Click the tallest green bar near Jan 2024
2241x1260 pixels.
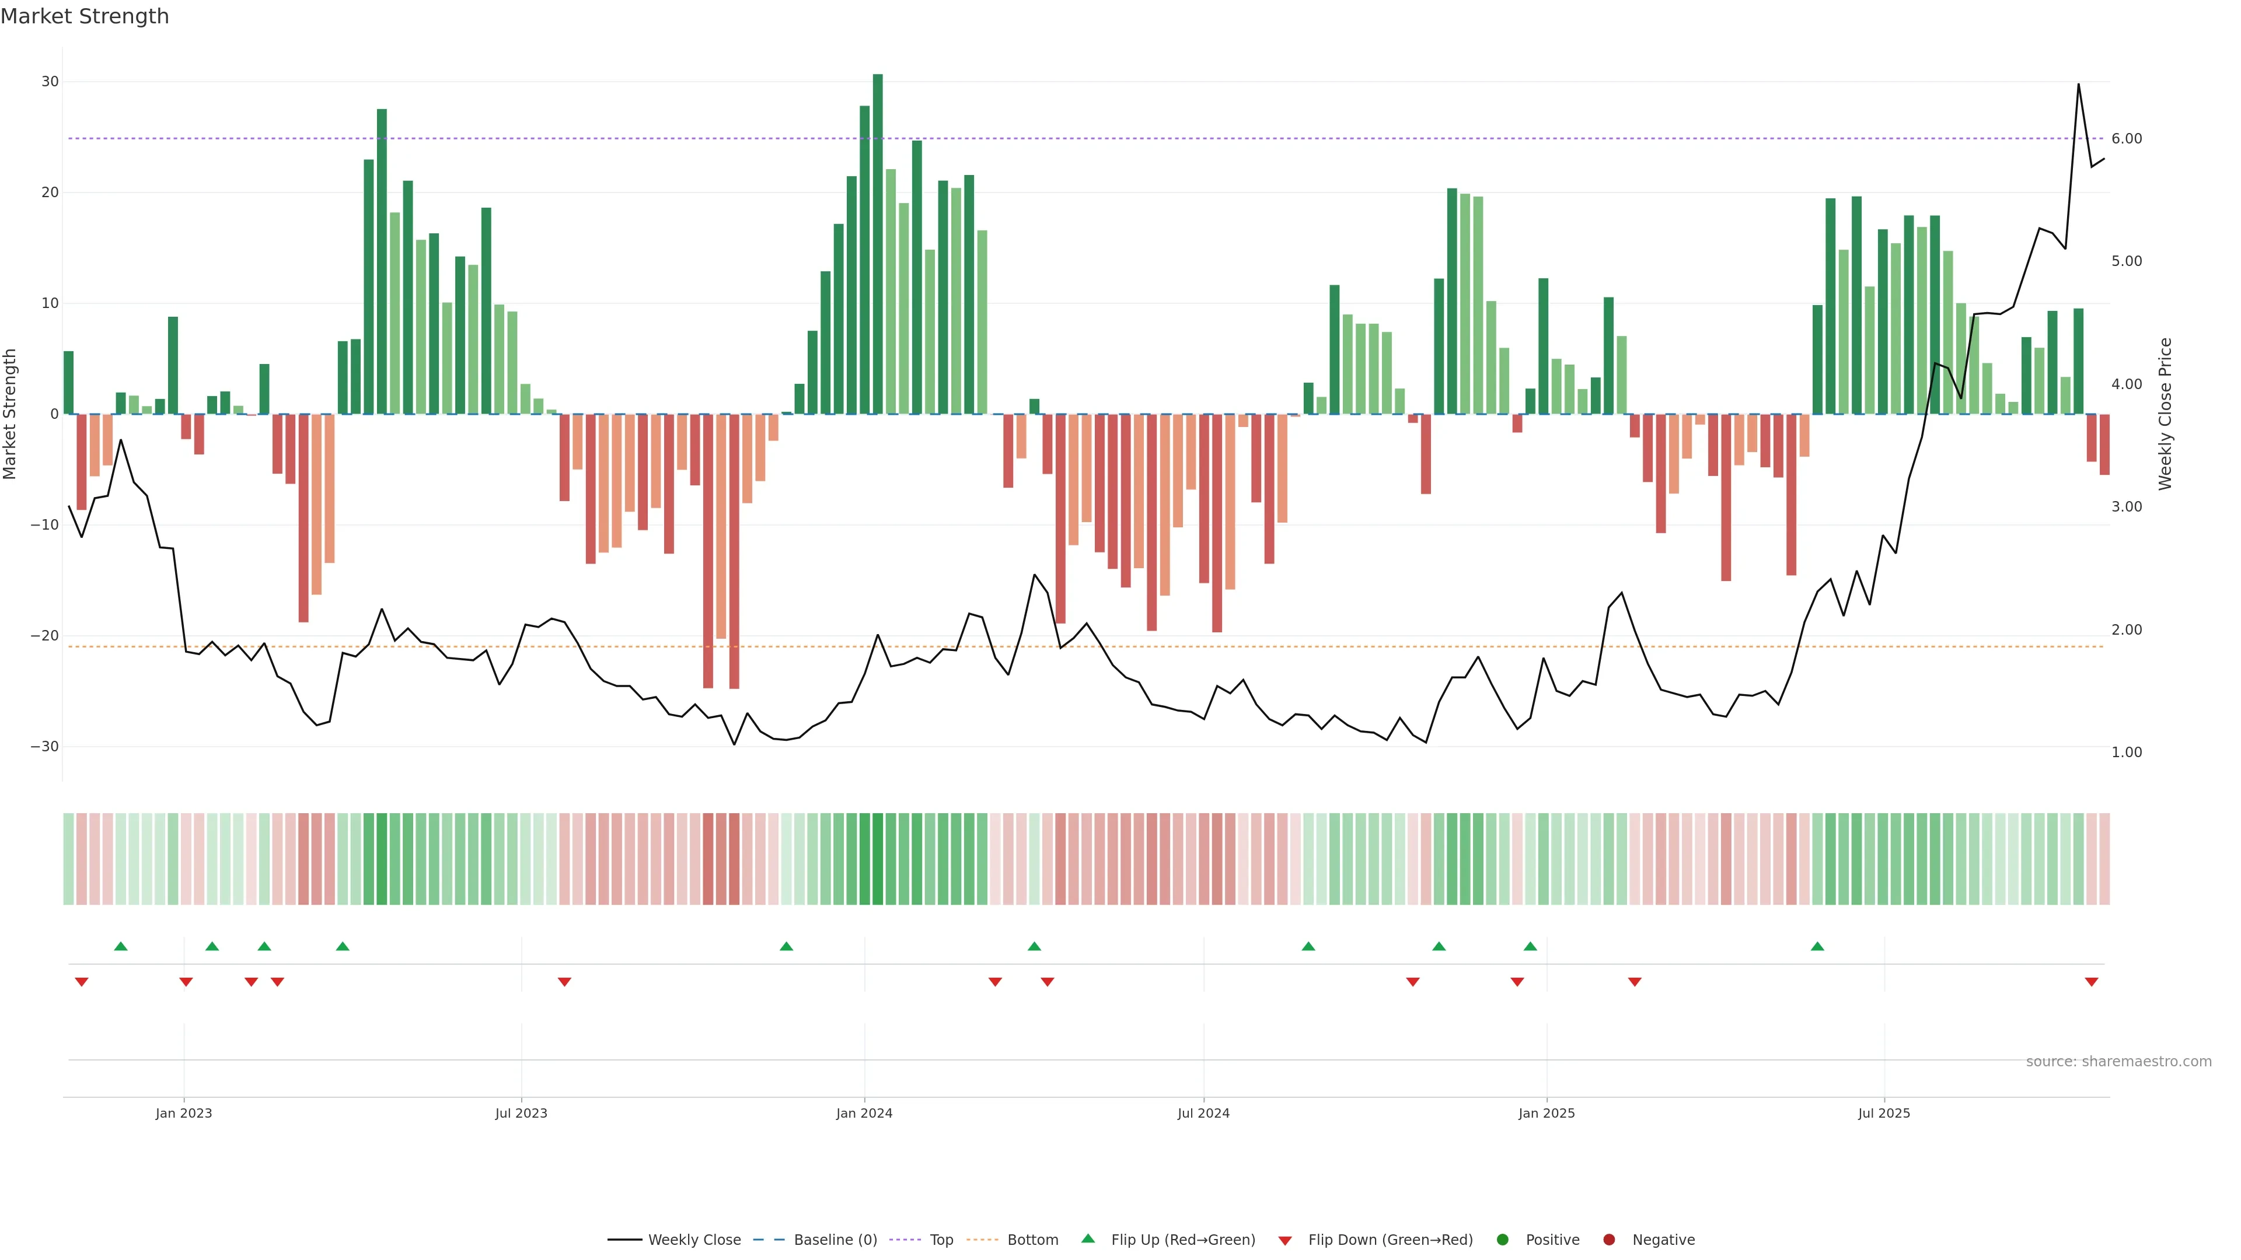pyautogui.click(x=878, y=243)
